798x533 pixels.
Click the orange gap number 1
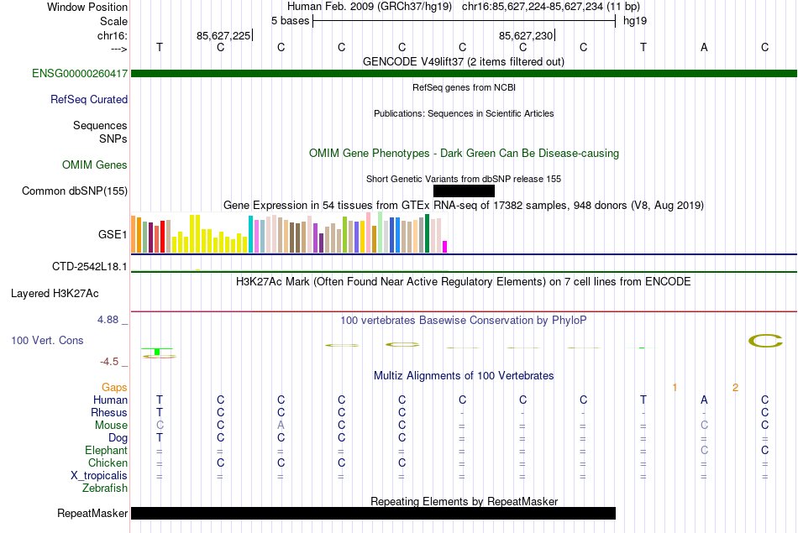click(675, 388)
